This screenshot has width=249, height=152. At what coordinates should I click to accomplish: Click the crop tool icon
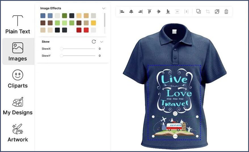click(x=208, y=12)
